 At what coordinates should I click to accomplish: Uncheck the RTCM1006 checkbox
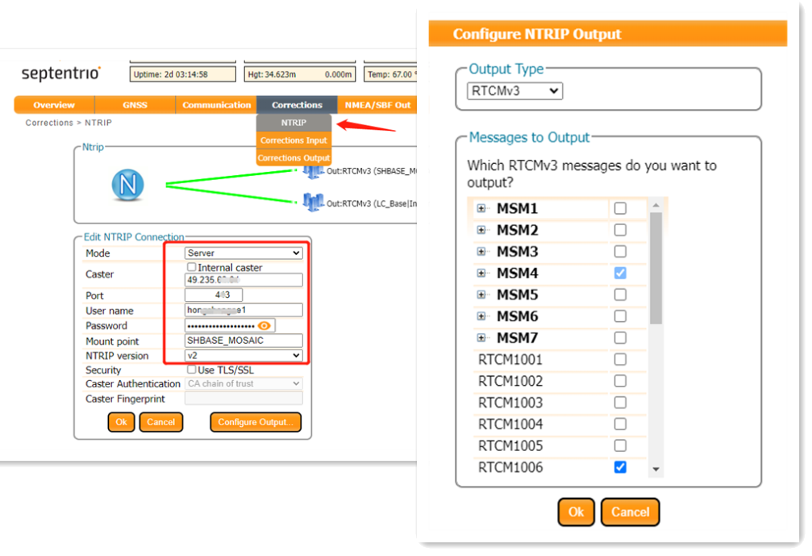(620, 467)
